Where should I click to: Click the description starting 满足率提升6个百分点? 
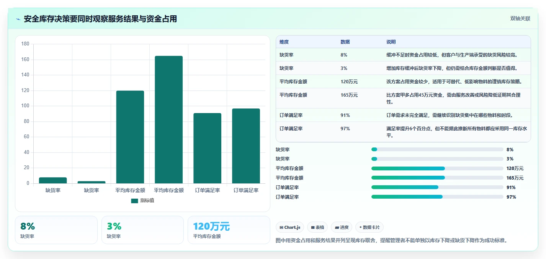457,132
